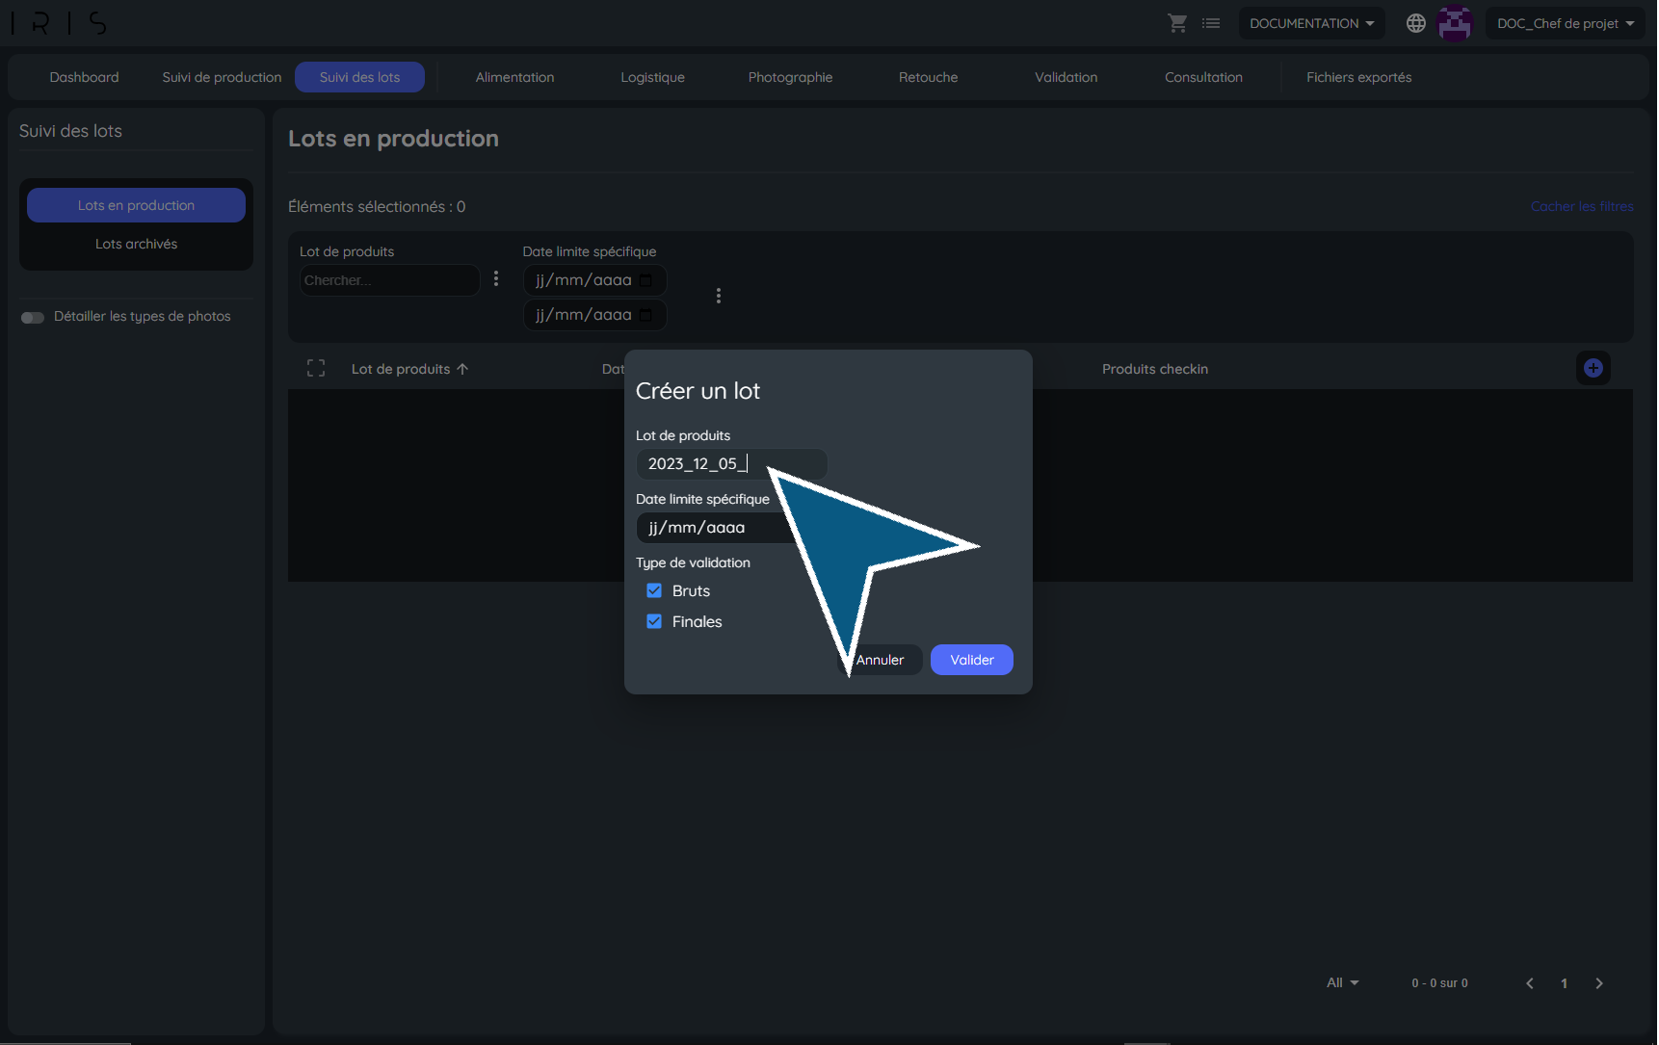Click the IRIS logo
The height and width of the screenshot is (1045, 1659).
tap(58, 23)
